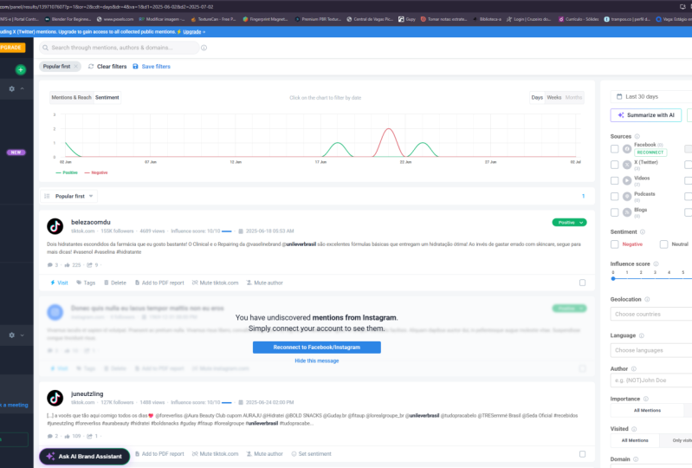This screenshot has width=692, height=468.
Task: Click the red negative peak on chart
Action: pos(389,129)
